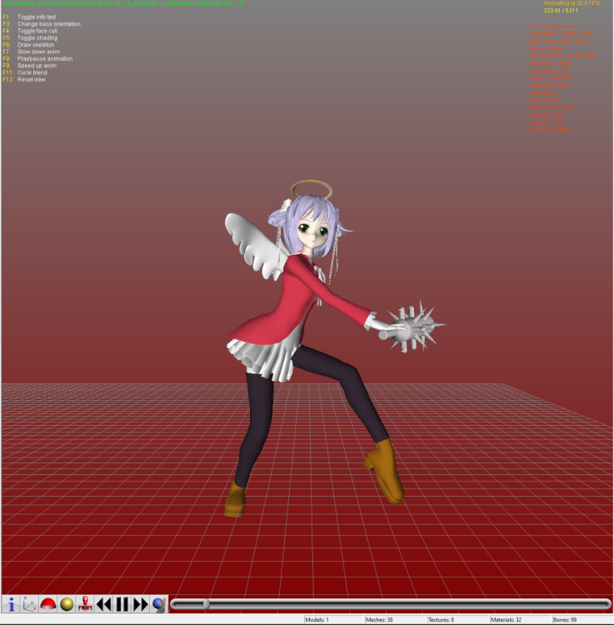Click the rewind double-arrow button
The image size is (614, 625).
(x=103, y=604)
